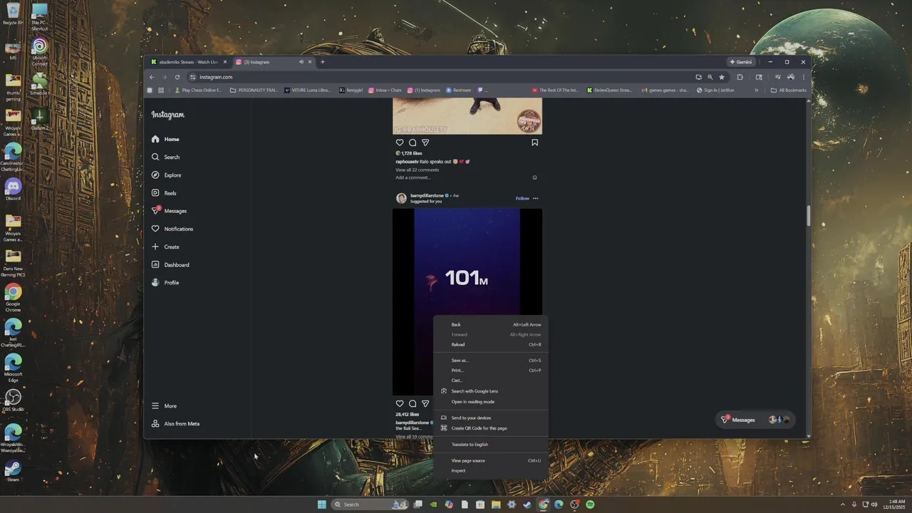The width and height of the screenshot is (912, 513).
Task: Open Dashboard in the Instagram sidebar
Action: [170, 264]
